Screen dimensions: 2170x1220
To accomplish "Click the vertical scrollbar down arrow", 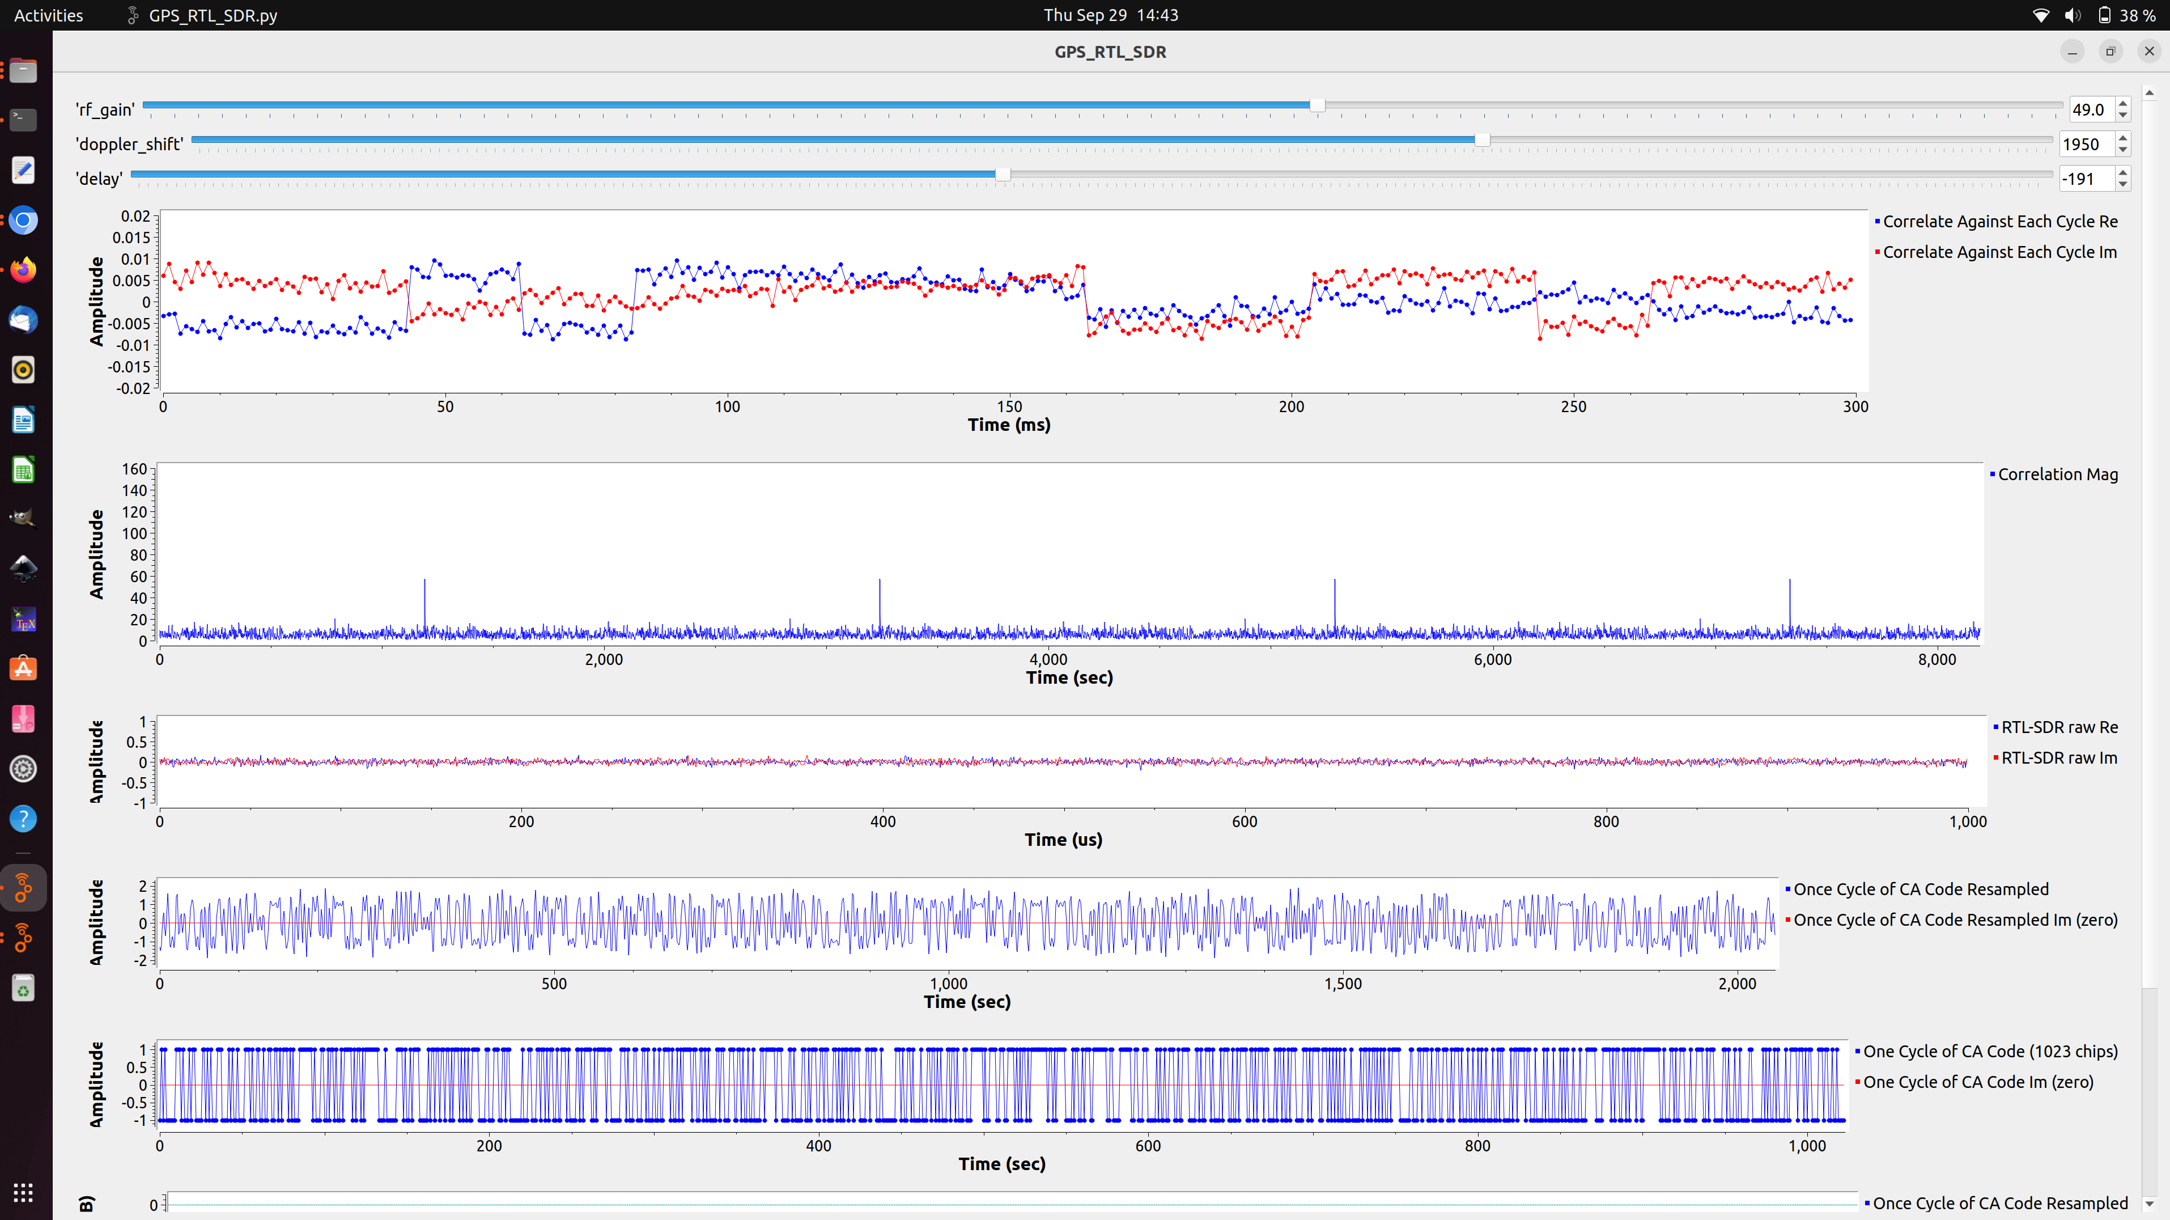I will tap(2149, 1204).
